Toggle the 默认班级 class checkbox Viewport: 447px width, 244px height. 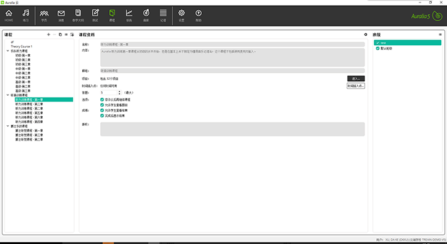pos(378,49)
